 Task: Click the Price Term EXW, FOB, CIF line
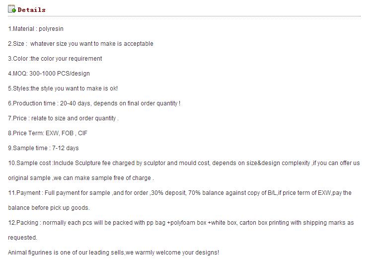point(48,133)
